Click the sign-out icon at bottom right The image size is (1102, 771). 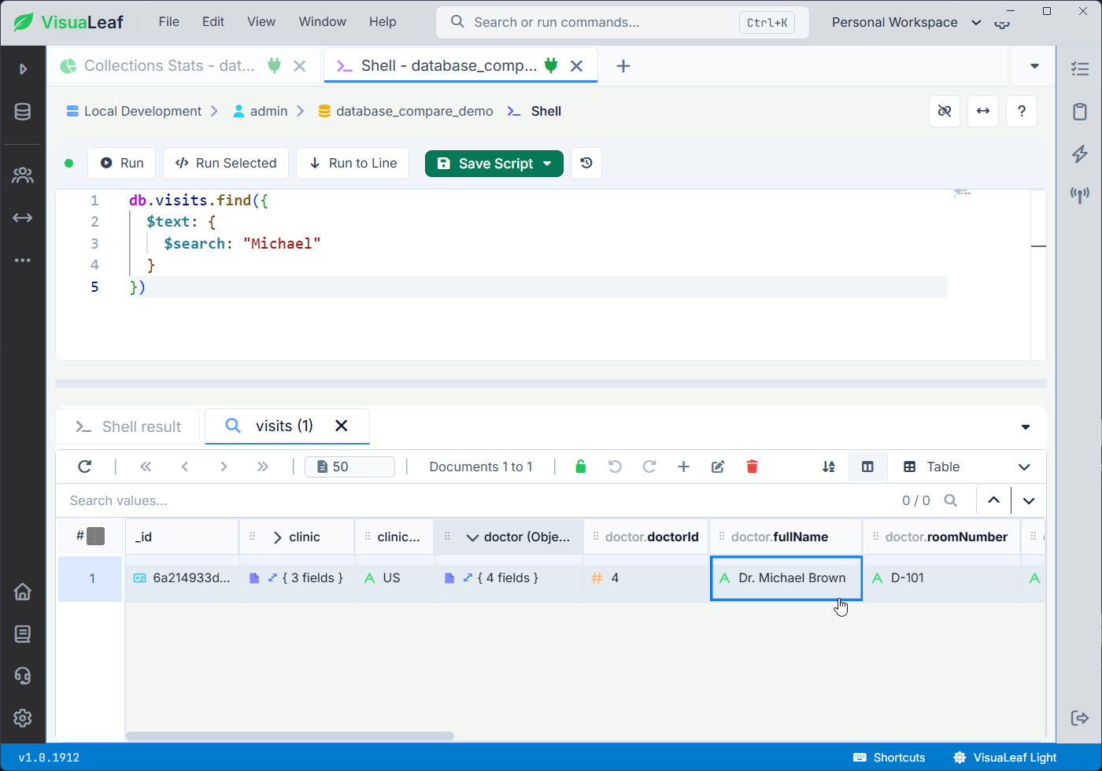coord(1080,718)
